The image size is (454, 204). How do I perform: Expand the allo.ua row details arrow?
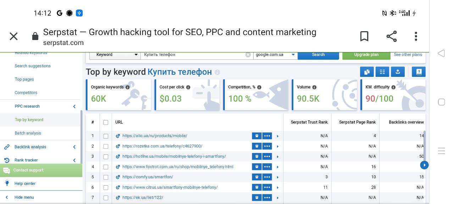278,136
